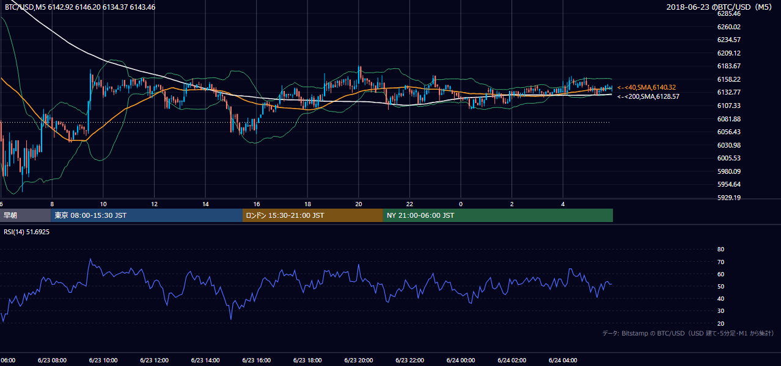This screenshot has width=781, height=366.
Task: Click price axis value 6056.43
Action: pos(729,132)
